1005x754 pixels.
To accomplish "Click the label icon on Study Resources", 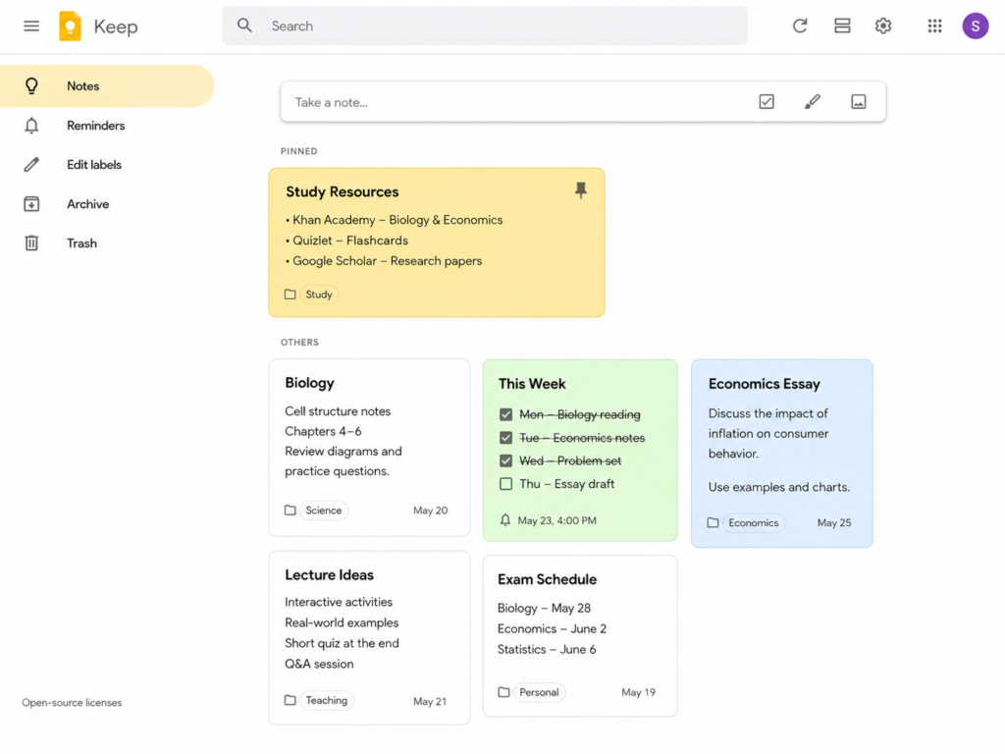I will point(291,295).
